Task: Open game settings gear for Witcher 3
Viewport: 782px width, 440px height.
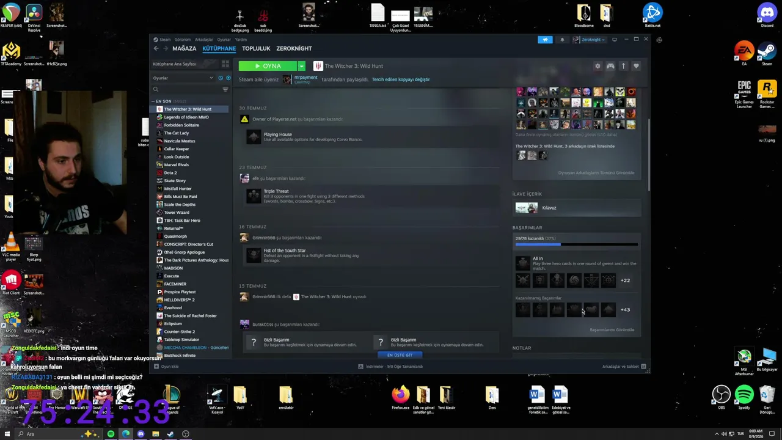Action: (x=597, y=66)
